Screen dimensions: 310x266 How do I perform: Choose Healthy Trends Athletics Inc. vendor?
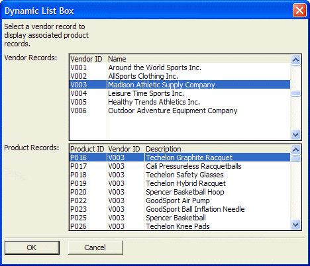coord(180,102)
